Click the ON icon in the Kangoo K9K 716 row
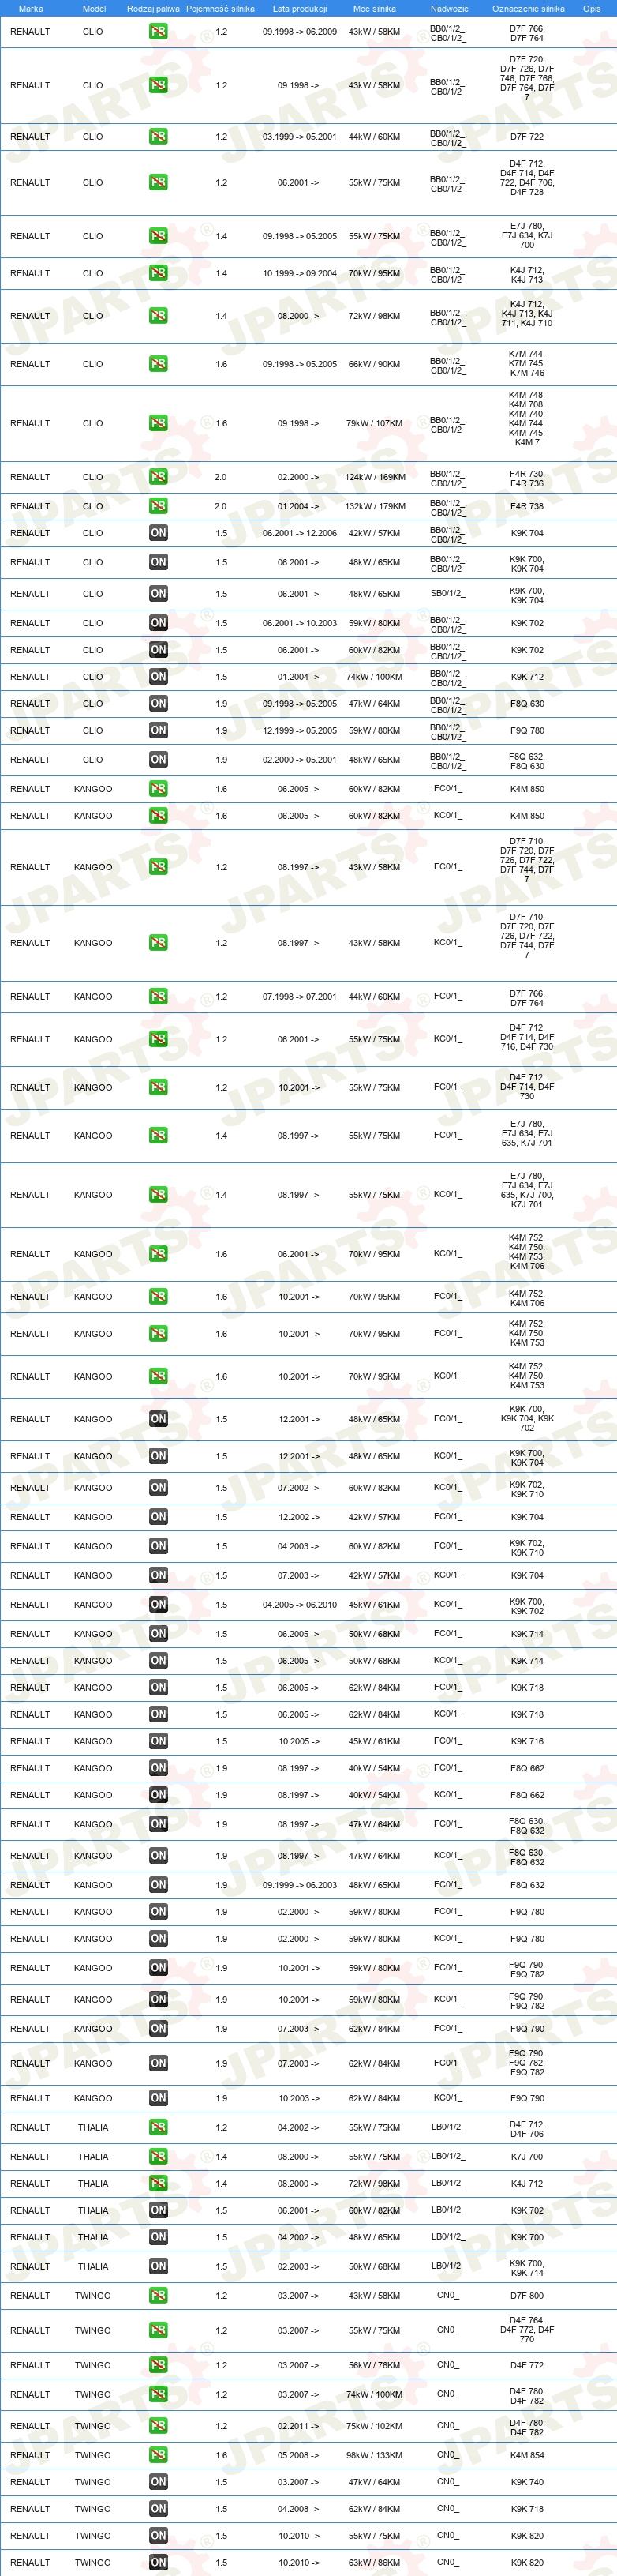Screen dimensions: 617x2576 [158, 1741]
